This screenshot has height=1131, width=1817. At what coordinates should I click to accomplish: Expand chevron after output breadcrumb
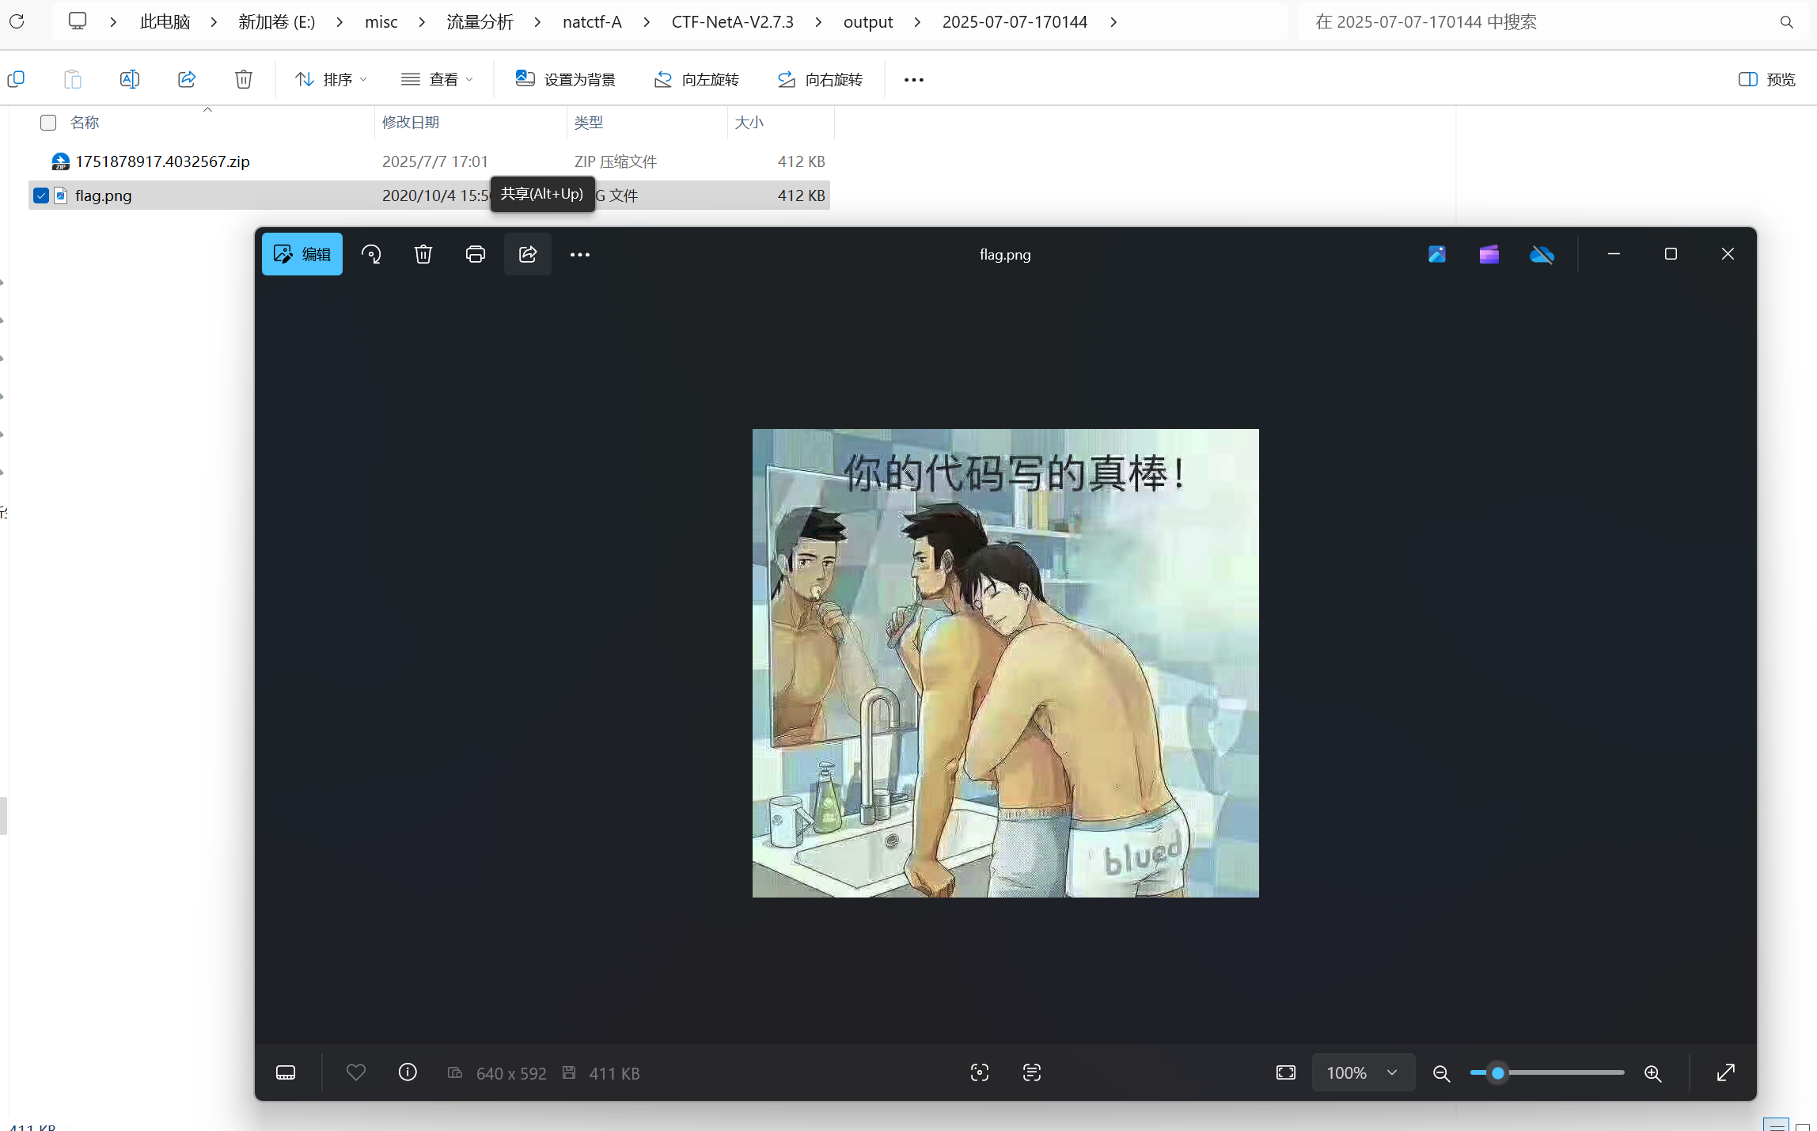point(917,22)
